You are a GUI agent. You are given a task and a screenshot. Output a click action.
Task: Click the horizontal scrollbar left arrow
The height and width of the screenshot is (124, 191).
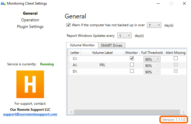point(72,112)
